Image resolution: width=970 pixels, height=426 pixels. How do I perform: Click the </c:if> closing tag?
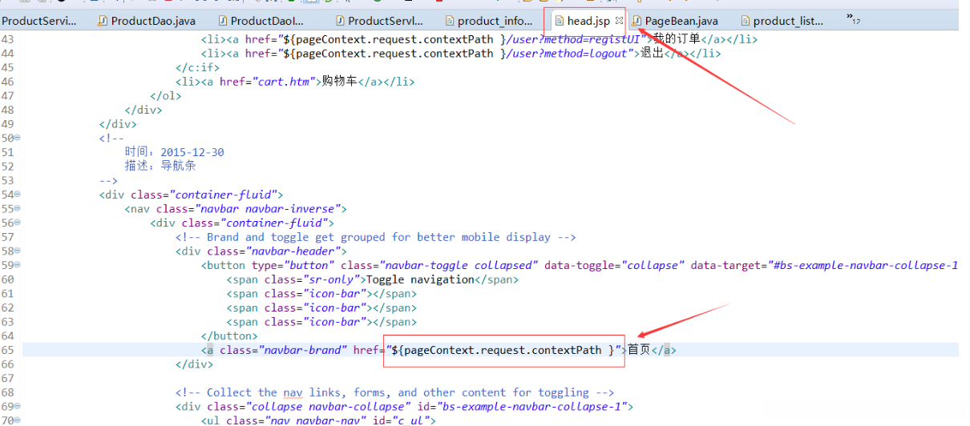[197, 67]
